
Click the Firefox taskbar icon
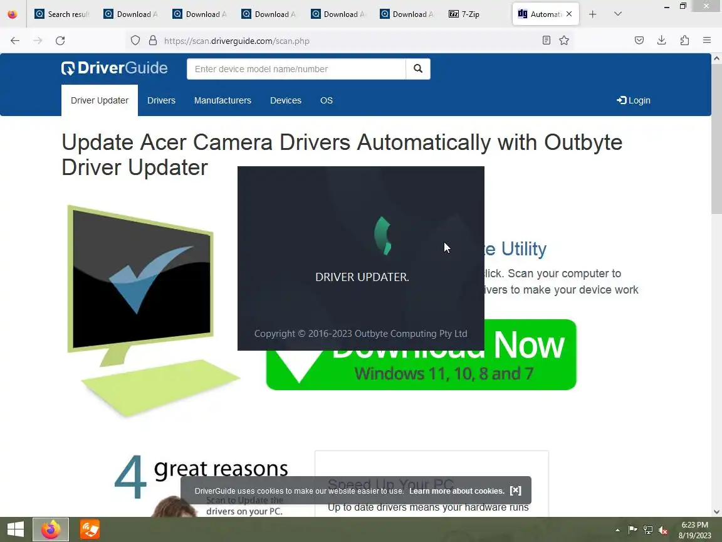point(51,529)
